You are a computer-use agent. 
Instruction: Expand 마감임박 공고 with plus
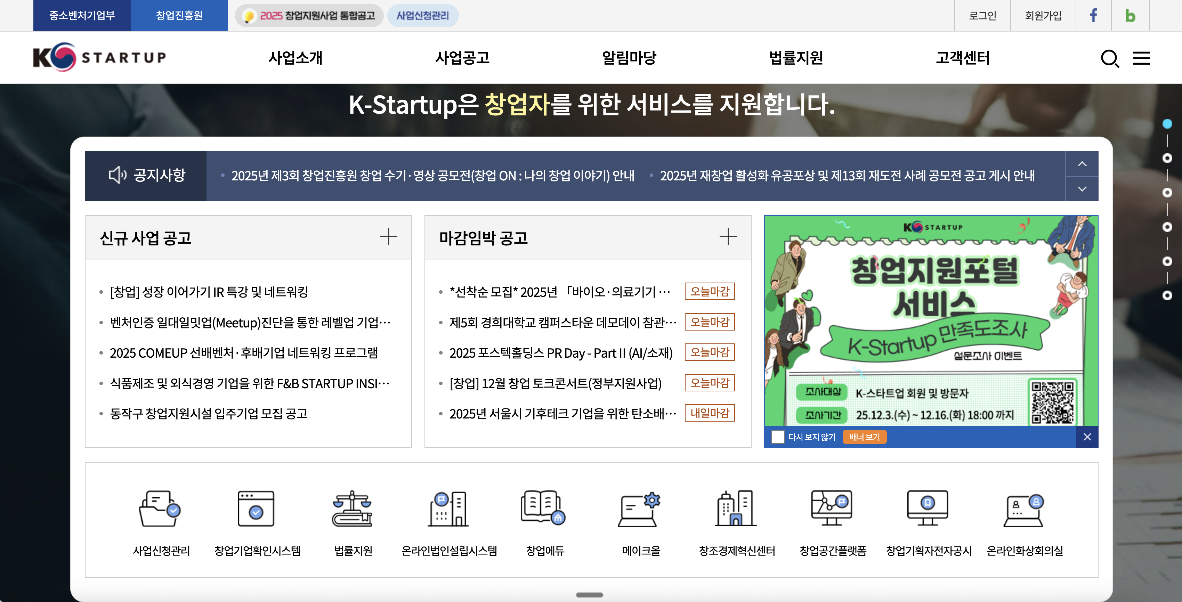tap(728, 237)
